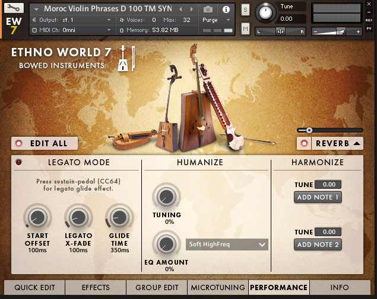
Task: Switch to INFO tab
Action: coord(340,287)
